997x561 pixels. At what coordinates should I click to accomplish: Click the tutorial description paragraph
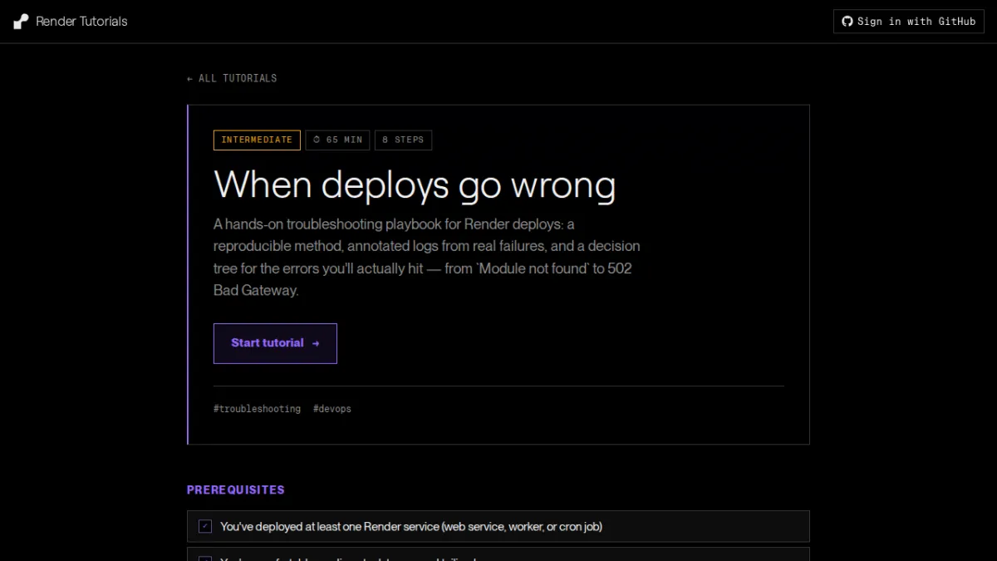[x=427, y=258]
